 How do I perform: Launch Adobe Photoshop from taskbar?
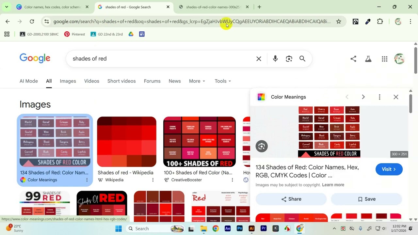[240, 228]
